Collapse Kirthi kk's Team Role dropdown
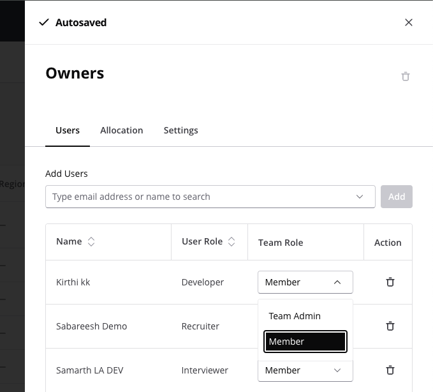 coord(337,282)
